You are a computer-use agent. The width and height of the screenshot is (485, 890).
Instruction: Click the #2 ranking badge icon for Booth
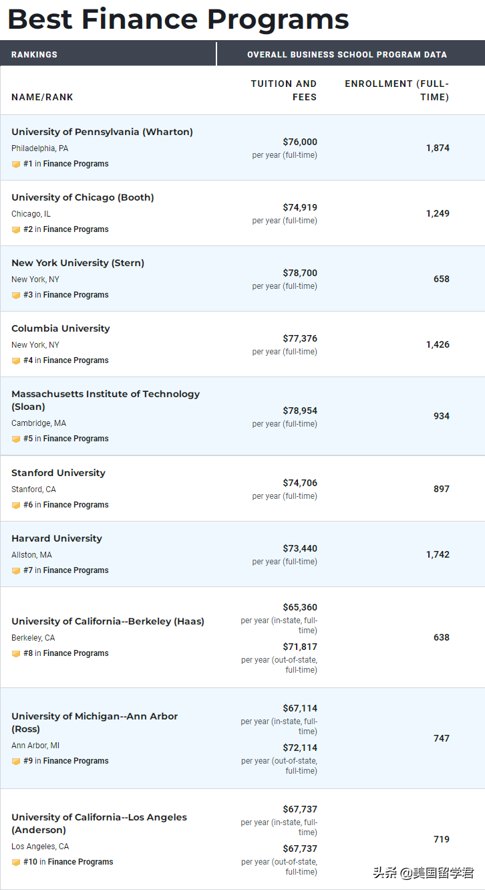[x=16, y=229]
